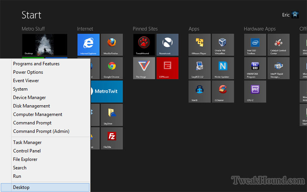Image resolution: width=307 pixels, height=192 pixels.
Task: Open the Intel SSD Toolbox tile
Action: 255,45
